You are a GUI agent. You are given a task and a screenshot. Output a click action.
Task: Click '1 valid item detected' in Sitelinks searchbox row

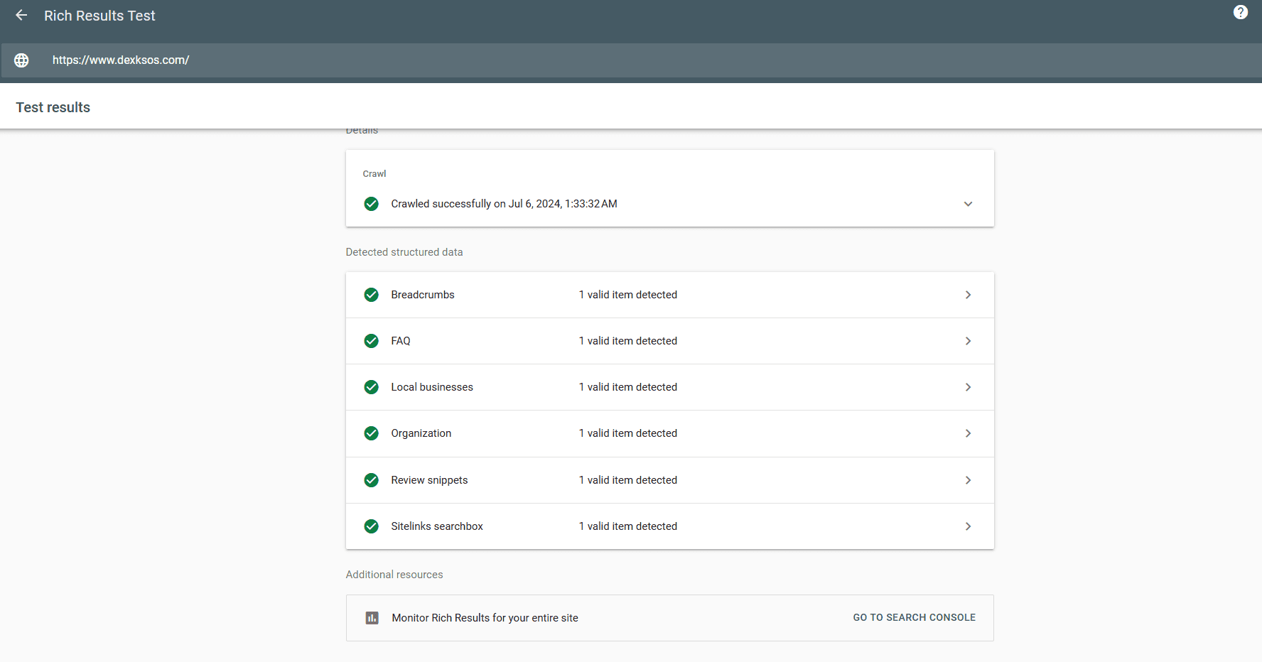[x=628, y=526]
